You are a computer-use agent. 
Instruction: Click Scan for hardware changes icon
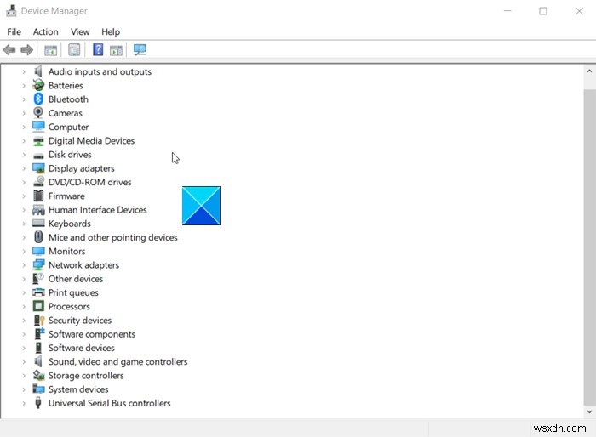click(x=140, y=50)
